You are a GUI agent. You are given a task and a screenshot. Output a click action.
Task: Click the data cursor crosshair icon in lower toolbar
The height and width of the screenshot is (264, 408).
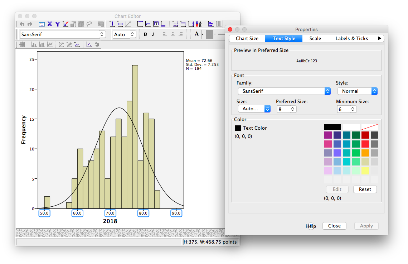[22, 44]
